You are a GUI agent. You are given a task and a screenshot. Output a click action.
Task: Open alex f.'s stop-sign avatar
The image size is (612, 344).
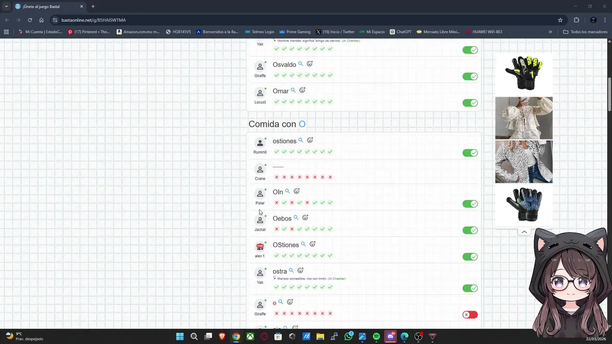pos(260,247)
